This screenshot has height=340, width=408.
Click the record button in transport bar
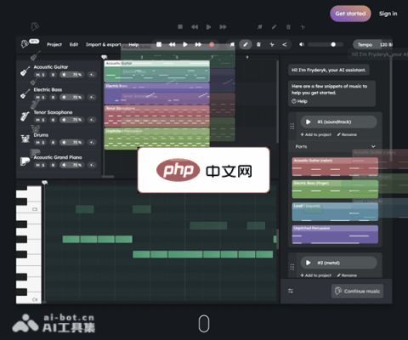[x=212, y=44]
